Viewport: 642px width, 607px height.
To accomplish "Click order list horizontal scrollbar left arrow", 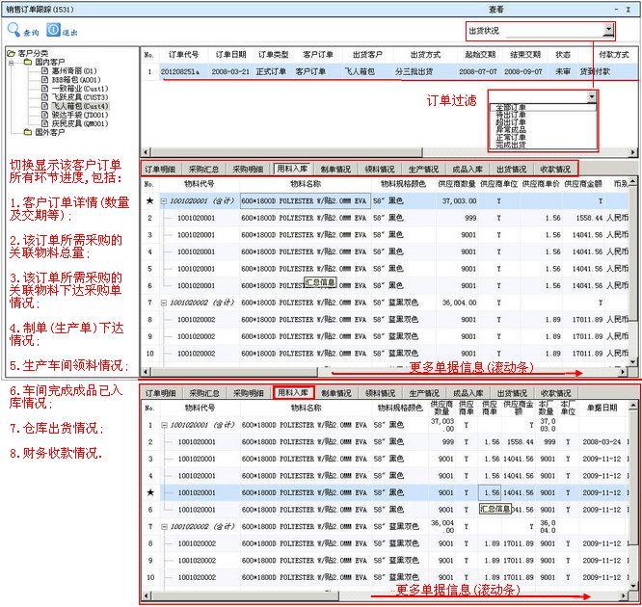I will 146,152.
